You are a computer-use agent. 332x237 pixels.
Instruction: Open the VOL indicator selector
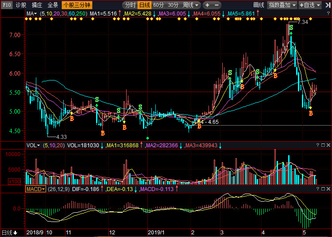pyautogui.click(x=33, y=145)
